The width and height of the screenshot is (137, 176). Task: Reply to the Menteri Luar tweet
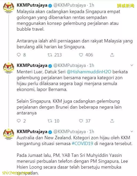[x=19, y=121]
